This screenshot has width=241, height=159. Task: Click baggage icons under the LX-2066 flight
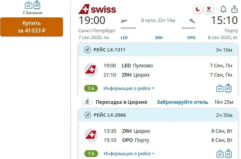(x=224, y=153)
